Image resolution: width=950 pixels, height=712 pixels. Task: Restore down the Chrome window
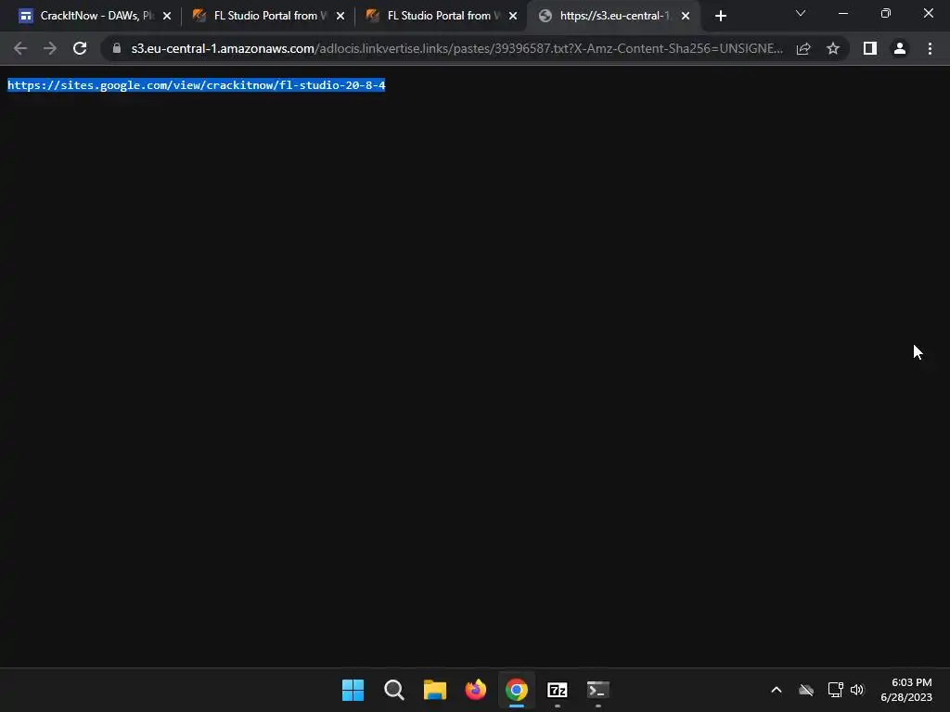click(886, 13)
